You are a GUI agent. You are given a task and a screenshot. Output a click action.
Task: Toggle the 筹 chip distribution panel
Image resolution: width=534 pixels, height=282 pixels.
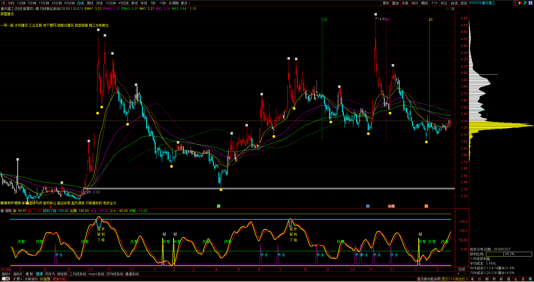click(530, 279)
